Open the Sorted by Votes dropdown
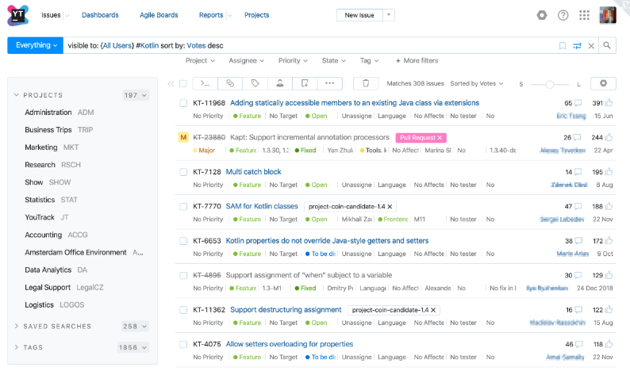Viewport: 630px width, 371px height. point(476,83)
